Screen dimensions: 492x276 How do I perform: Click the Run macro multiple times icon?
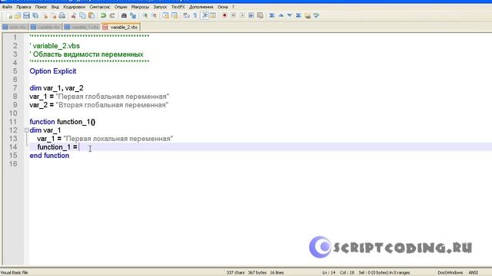coord(251,15)
